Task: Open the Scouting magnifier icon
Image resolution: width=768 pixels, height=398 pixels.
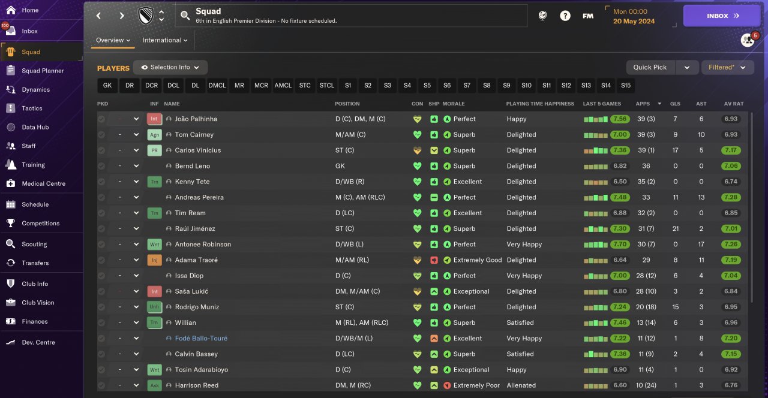Action: pos(11,244)
